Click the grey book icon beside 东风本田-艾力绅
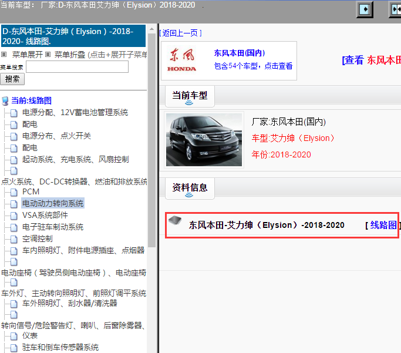401x353 pixels. coord(175,220)
